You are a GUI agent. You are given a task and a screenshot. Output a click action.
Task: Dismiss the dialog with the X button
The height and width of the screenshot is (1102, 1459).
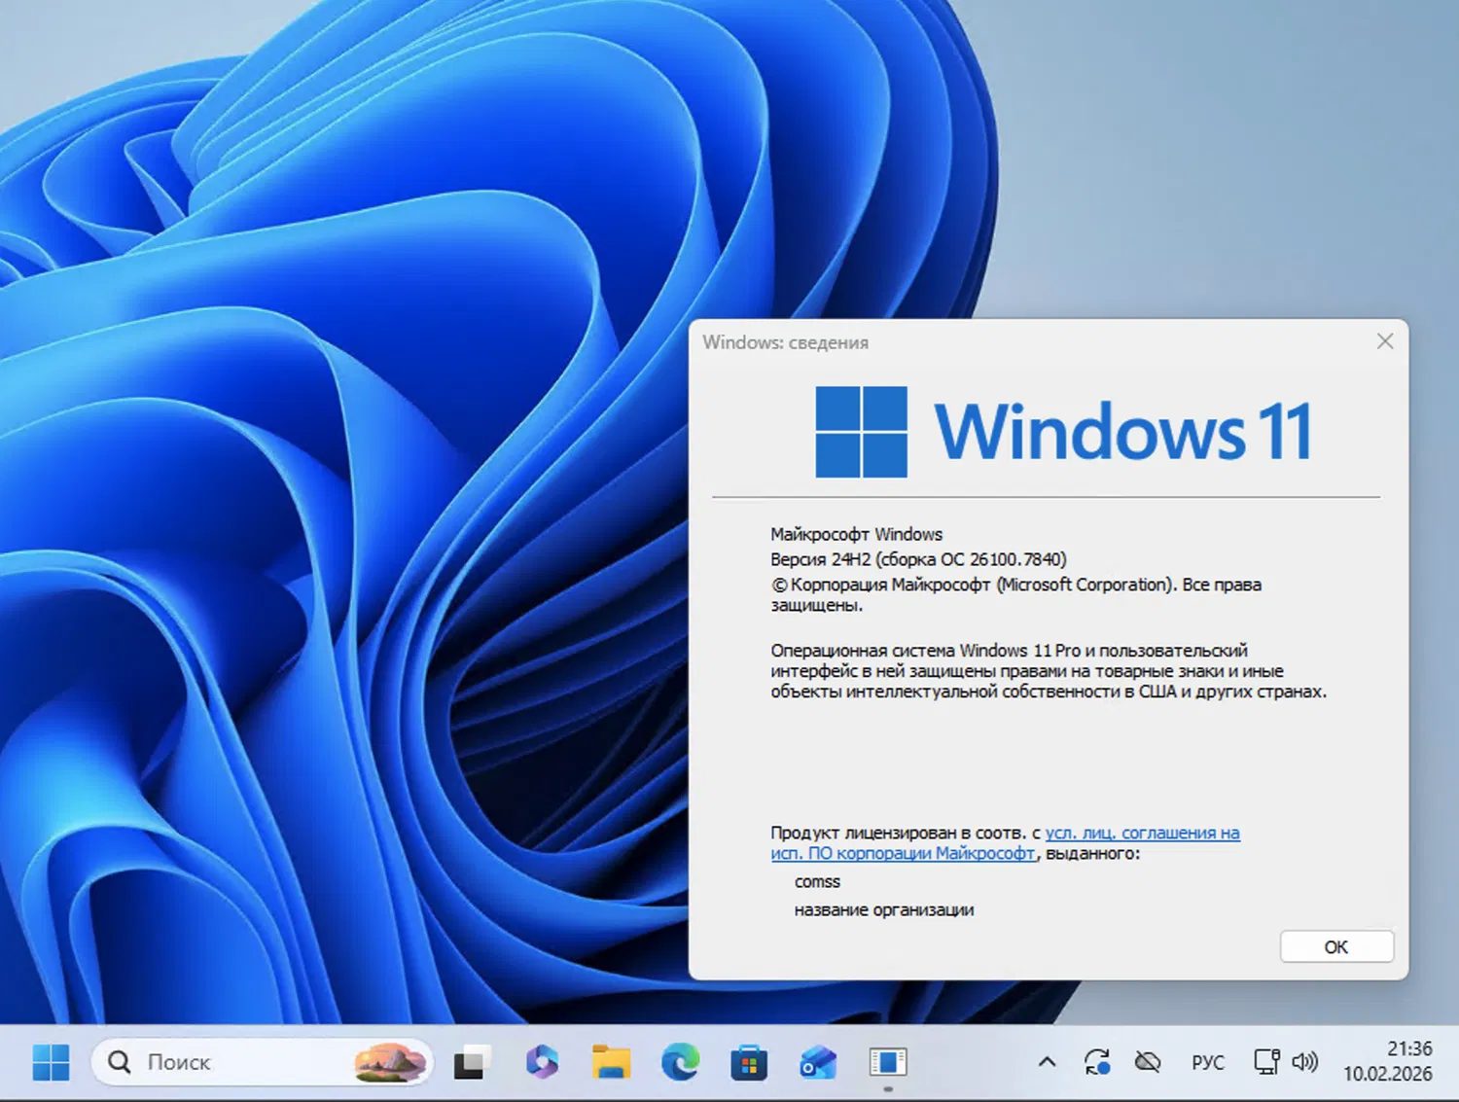(1384, 341)
